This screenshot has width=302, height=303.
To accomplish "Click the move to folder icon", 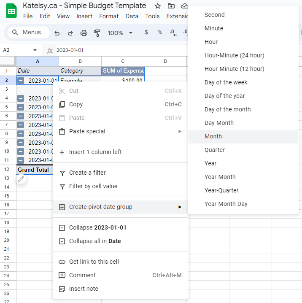I will [171, 6].
